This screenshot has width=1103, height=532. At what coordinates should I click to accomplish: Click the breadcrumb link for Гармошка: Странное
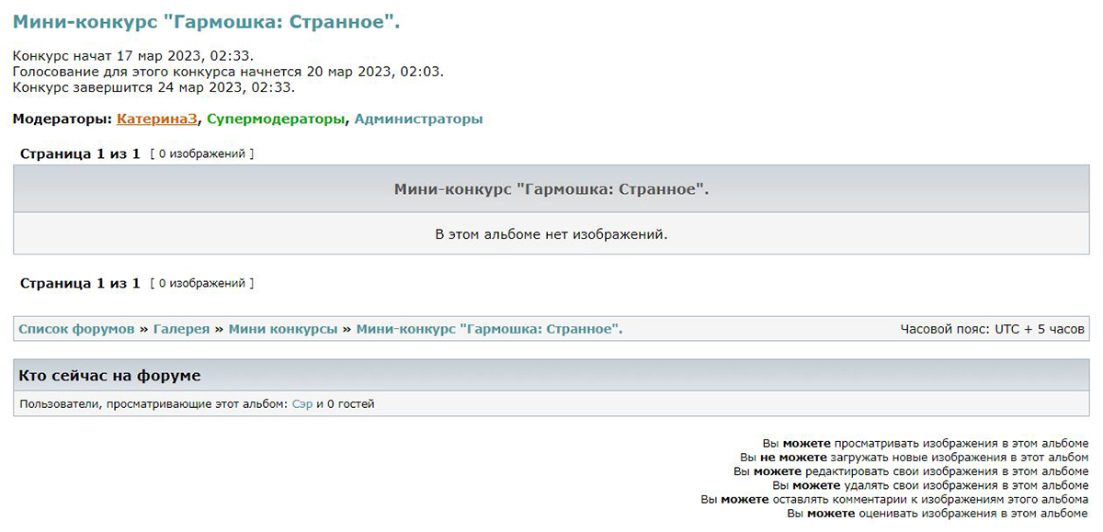point(489,329)
